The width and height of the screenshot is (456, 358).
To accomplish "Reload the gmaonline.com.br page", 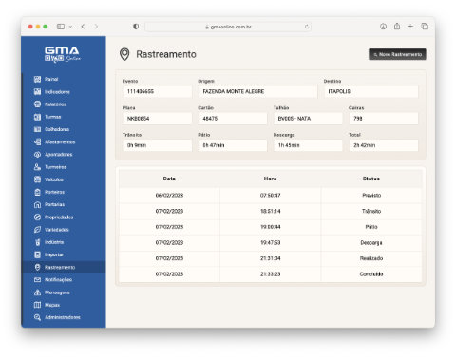I will tap(307, 27).
